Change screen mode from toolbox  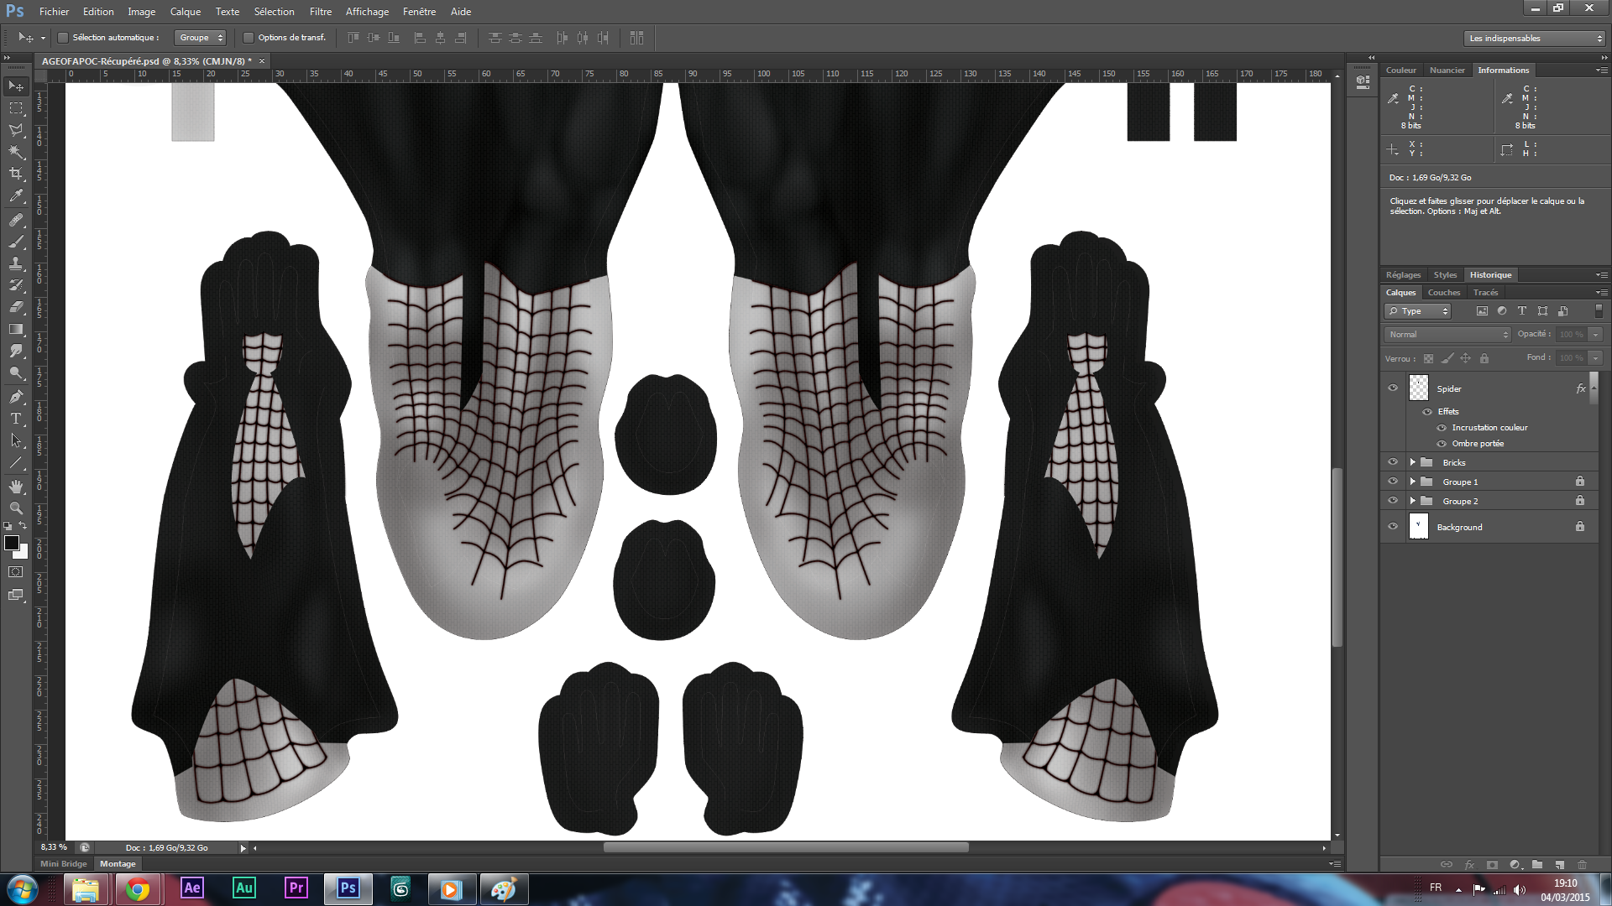click(16, 595)
